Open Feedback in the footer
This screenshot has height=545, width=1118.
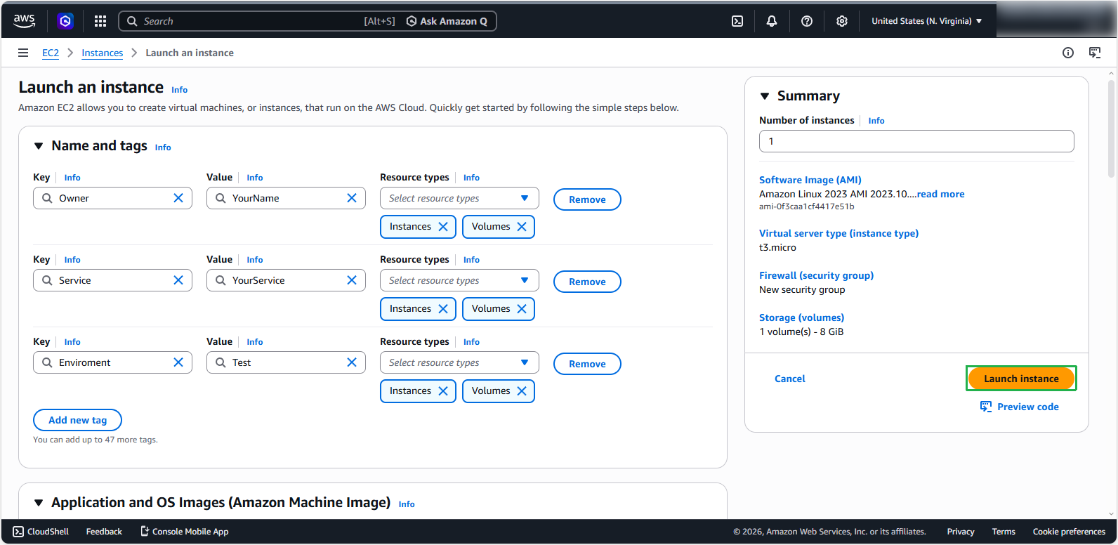(104, 532)
